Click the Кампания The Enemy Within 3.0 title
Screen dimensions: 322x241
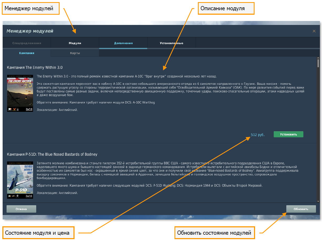35,67
